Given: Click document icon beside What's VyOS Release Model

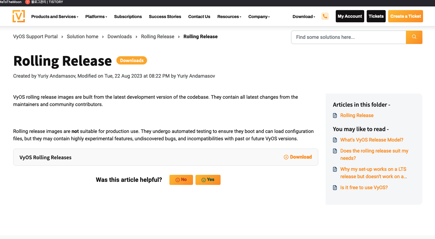Looking at the screenshot, I should (x=335, y=140).
